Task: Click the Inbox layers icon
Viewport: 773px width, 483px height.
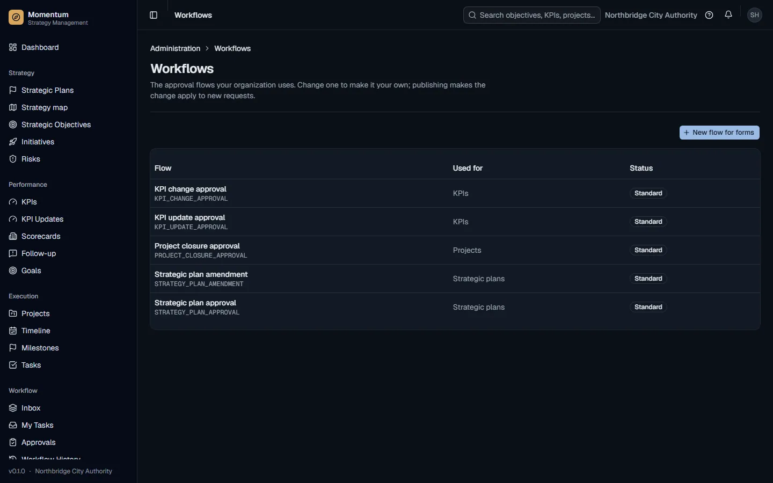Action: click(x=13, y=408)
